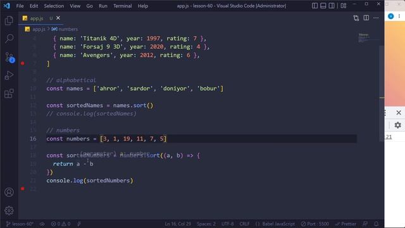Click the '// alphabetical' comment line
This screenshot has height=228, width=405.
[x=71, y=80]
